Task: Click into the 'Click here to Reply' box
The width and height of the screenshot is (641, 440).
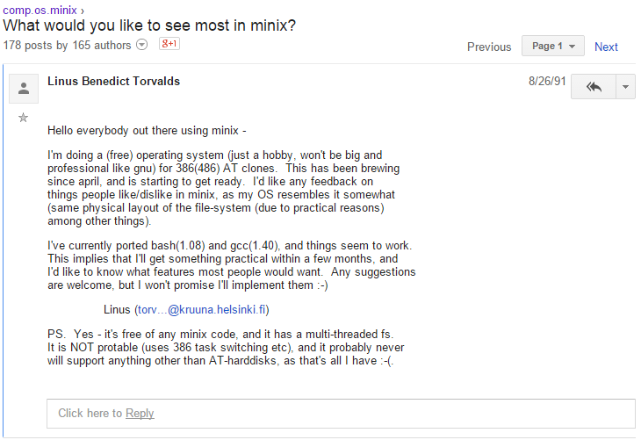Action: click(341, 413)
